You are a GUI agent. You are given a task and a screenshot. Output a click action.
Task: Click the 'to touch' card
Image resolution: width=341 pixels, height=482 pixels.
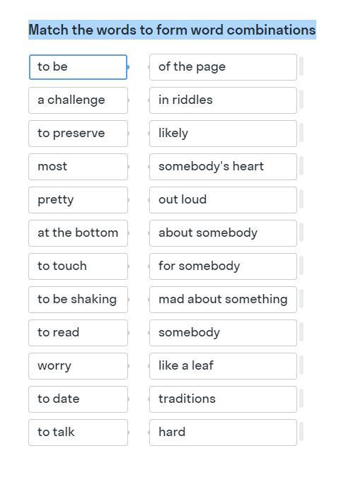pyautogui.click(x=78, y=266)
